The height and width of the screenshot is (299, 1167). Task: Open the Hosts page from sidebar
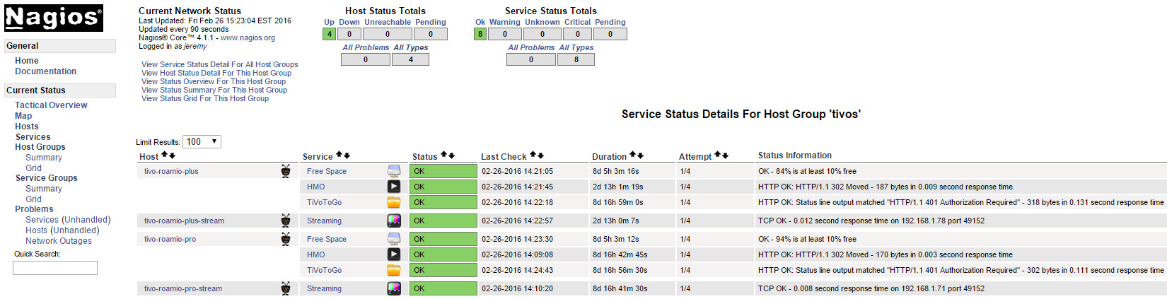[x=27, y=127]
